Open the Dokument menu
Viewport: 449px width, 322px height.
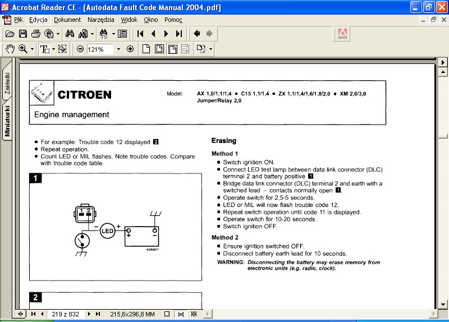[x=67, y=20]
